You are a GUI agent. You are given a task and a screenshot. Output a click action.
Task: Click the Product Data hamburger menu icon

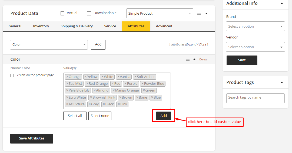(x=199, y=13)
